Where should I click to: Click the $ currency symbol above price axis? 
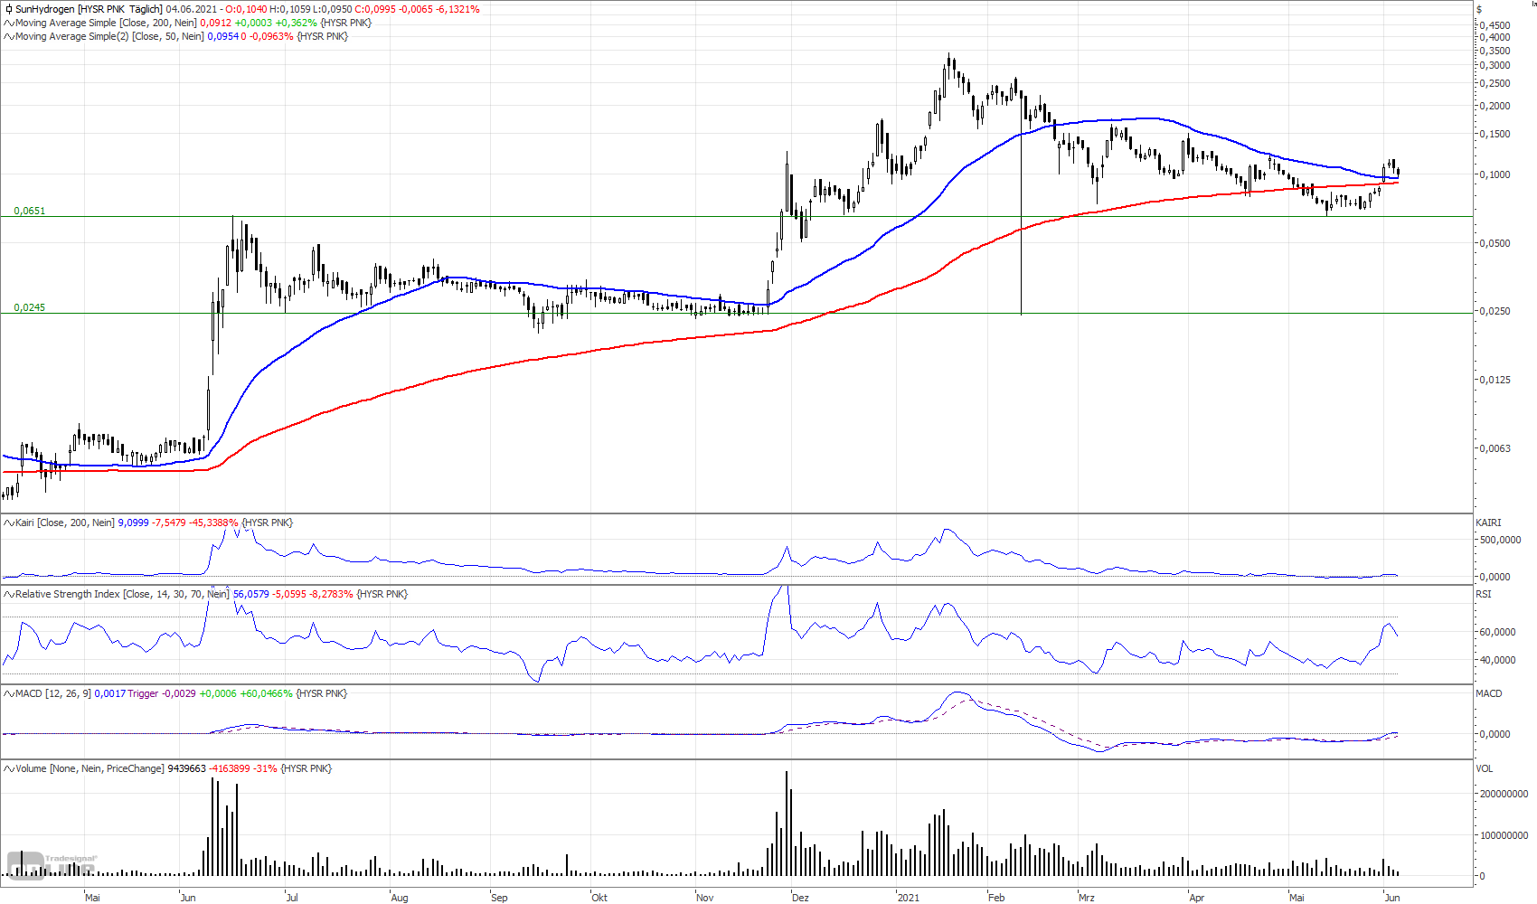pyautogui.click(x=1479, y=9)
